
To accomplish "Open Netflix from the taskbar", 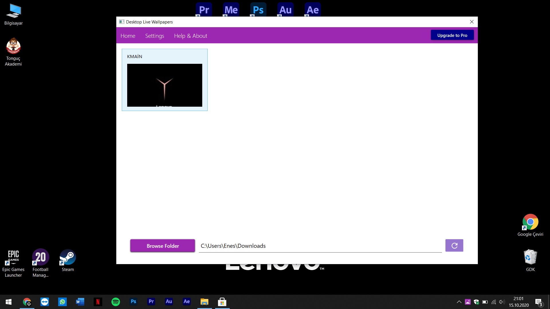I will coord(98,302).
